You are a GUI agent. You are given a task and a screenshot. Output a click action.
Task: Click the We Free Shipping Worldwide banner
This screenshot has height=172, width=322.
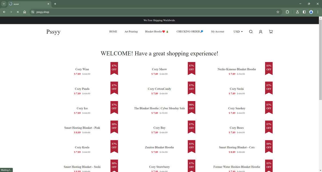159,20
